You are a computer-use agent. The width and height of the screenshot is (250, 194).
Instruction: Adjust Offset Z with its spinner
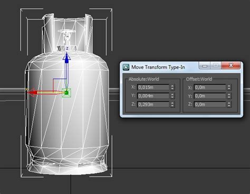pyautogui.click(x=229, y=104)
